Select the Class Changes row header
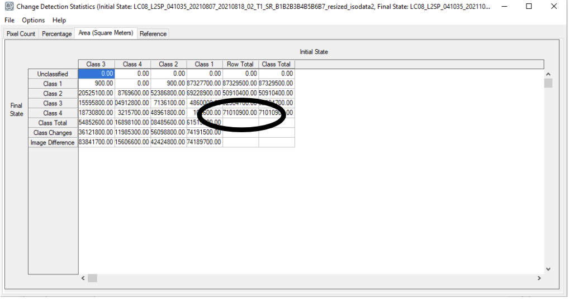Screen dimensions: 569x299 (53, 133)
